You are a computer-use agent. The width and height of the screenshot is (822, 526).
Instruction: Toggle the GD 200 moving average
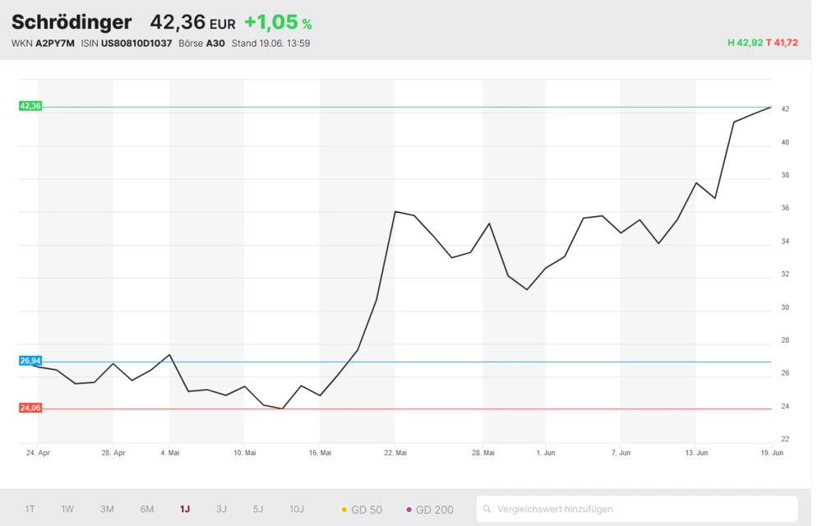click(x=429, y=510)
